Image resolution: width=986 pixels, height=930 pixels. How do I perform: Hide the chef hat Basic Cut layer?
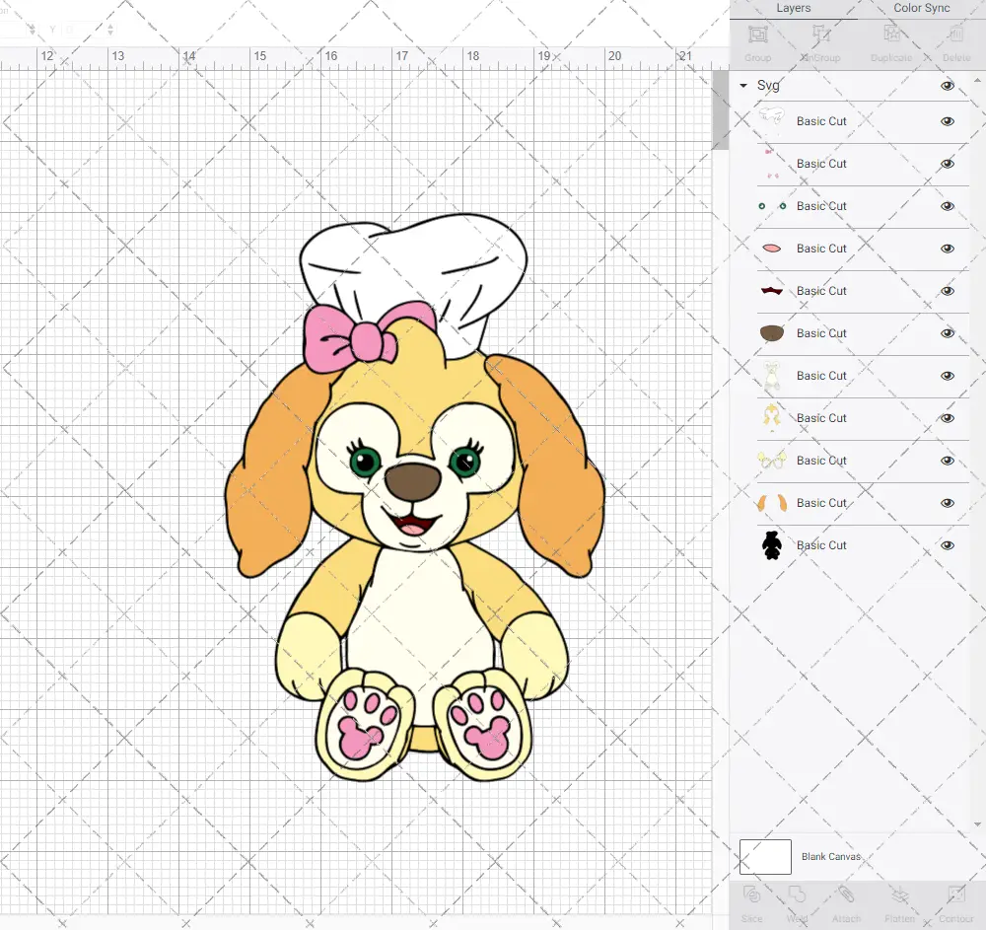point(947,121)
